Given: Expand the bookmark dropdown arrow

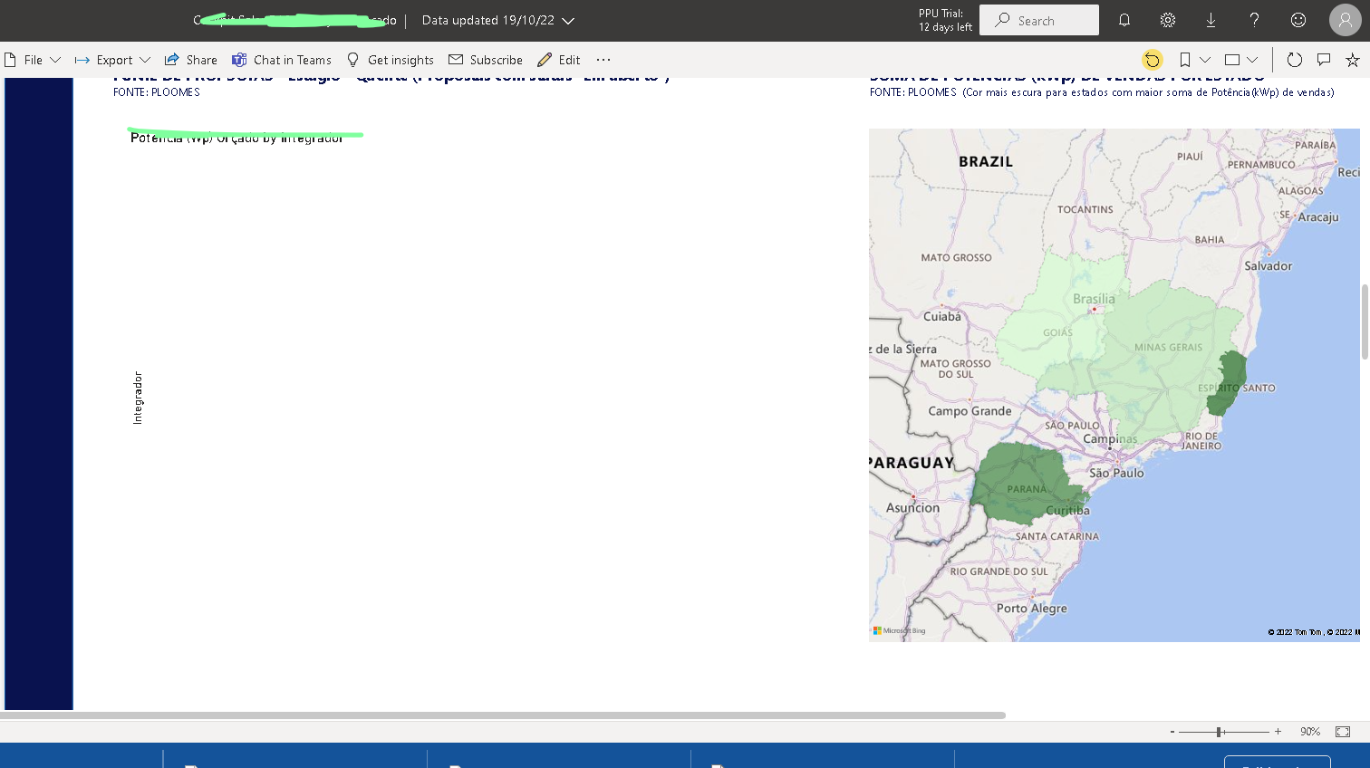Looking at the screenshot, I should click(1205, 60).
